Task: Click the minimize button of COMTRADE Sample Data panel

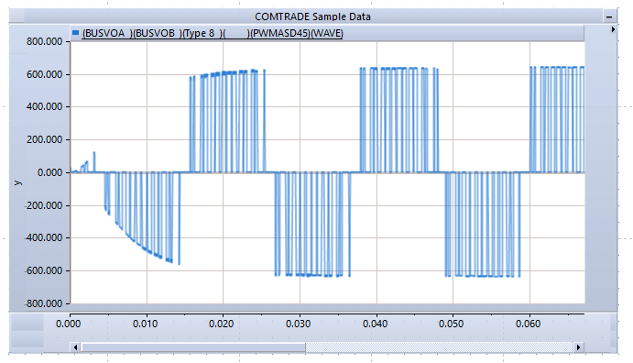Action: [x=609, y=16]
